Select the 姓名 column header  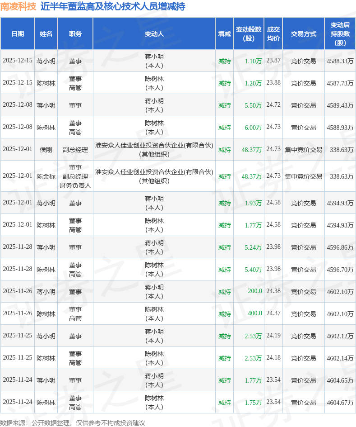(46, 34)
